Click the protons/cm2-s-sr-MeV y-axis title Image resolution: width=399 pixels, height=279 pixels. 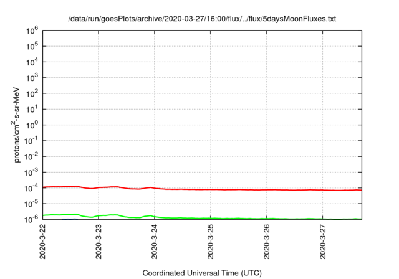point(16,125)
